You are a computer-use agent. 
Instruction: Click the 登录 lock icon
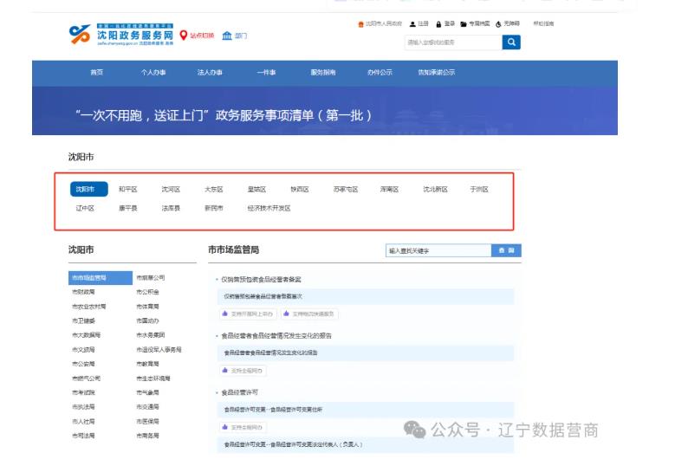440,23
